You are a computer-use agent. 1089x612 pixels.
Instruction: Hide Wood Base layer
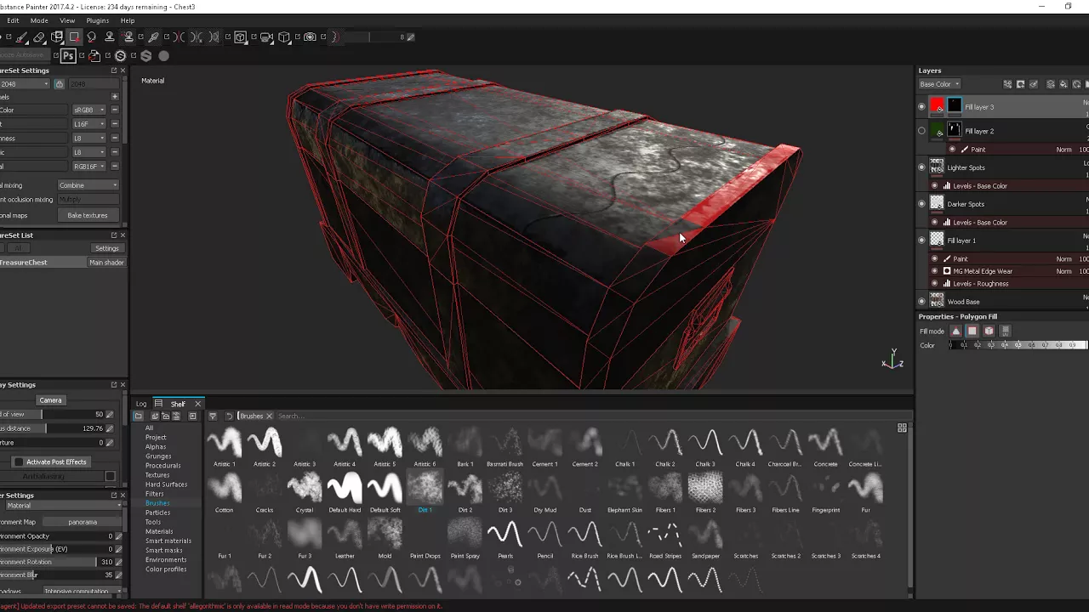[x=921, y=301]
